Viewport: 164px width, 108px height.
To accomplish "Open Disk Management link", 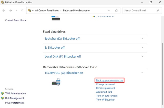I will [15, 98].
